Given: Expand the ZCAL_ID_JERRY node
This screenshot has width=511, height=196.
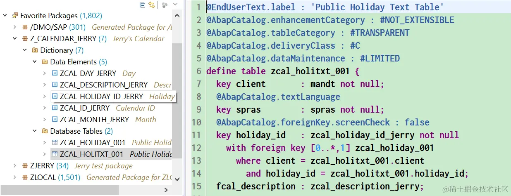Looking at the screenshot, I should click(x=45, y=108).
